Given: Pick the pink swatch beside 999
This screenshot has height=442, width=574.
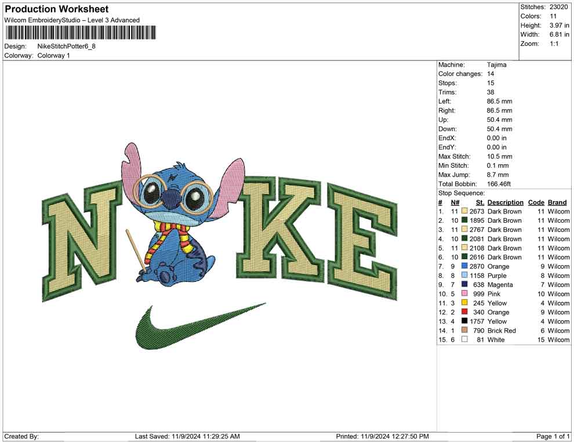Looking at the screenshot, I should 464,294.
